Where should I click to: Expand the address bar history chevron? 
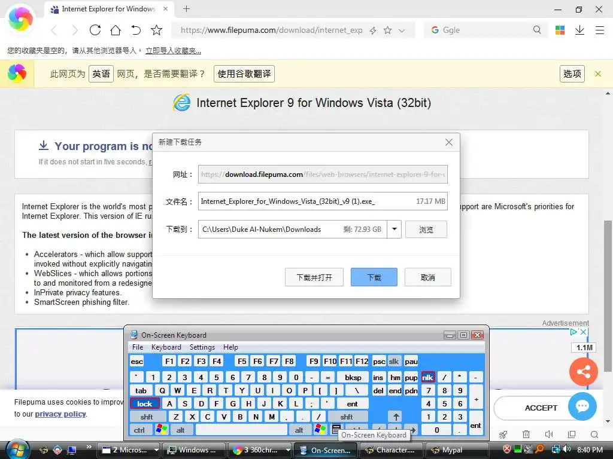tap(402, 30)
